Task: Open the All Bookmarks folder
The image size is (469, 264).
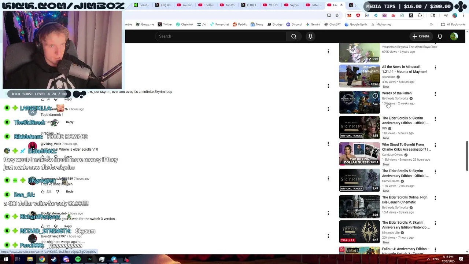Action: [453, 25]
